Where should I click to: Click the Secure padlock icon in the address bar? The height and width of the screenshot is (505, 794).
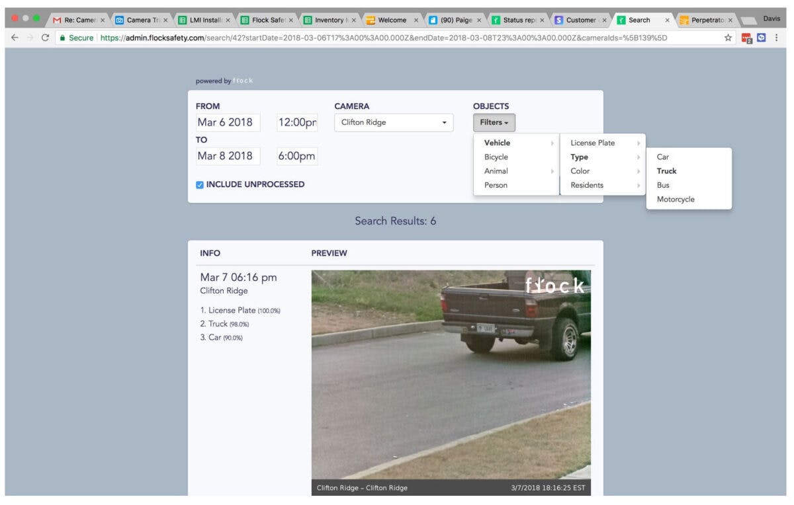coord(60,38)
